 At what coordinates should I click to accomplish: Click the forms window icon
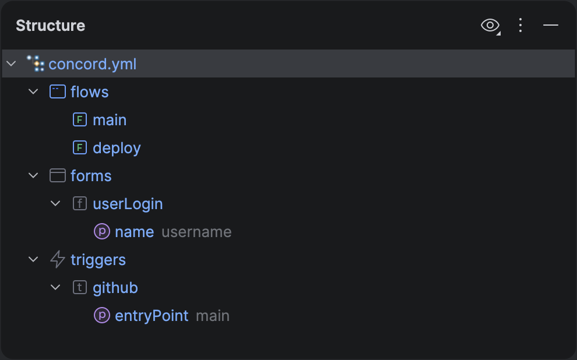coord(57,176)
